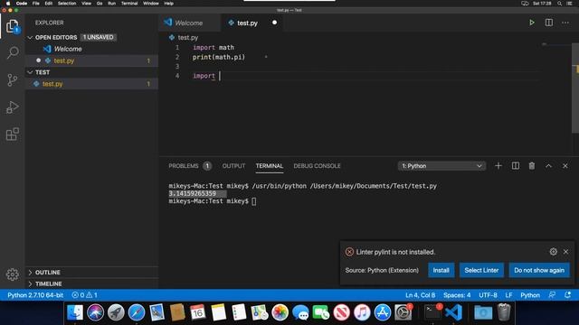579x325 pixels.
Task: Open Source Control view
Action: click(12, 80)
